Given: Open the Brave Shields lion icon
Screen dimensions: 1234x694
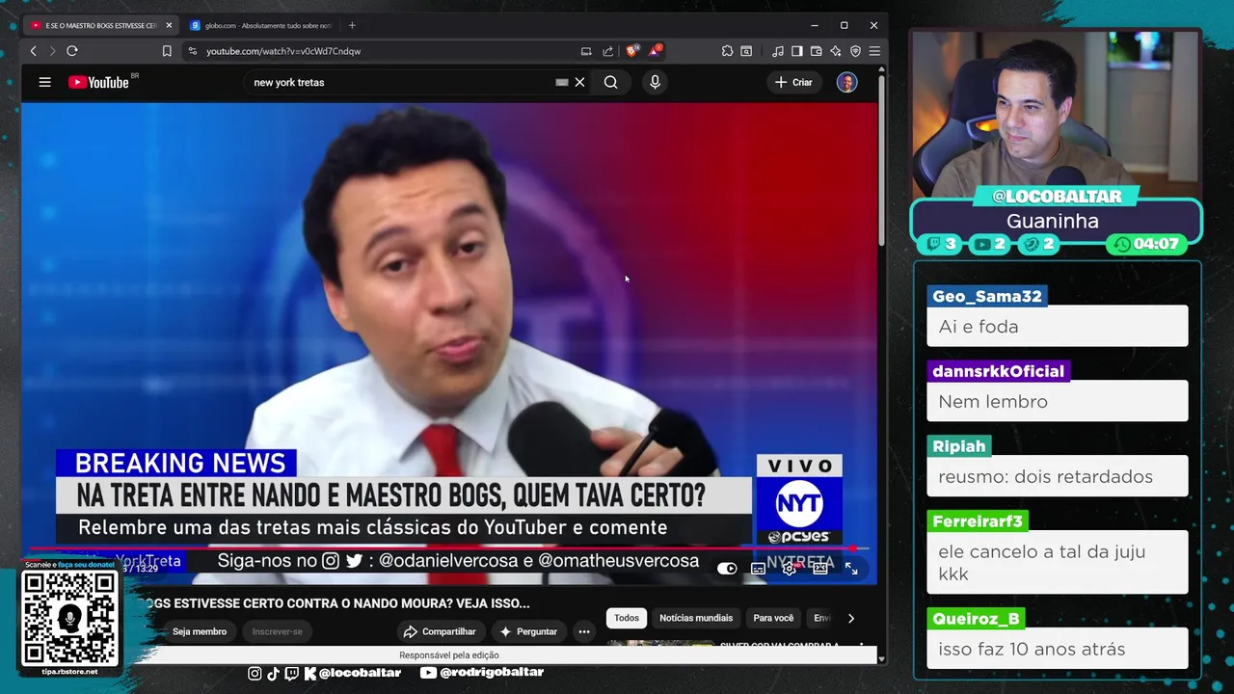Looking at the screenshot, I should tap(632, 50).
